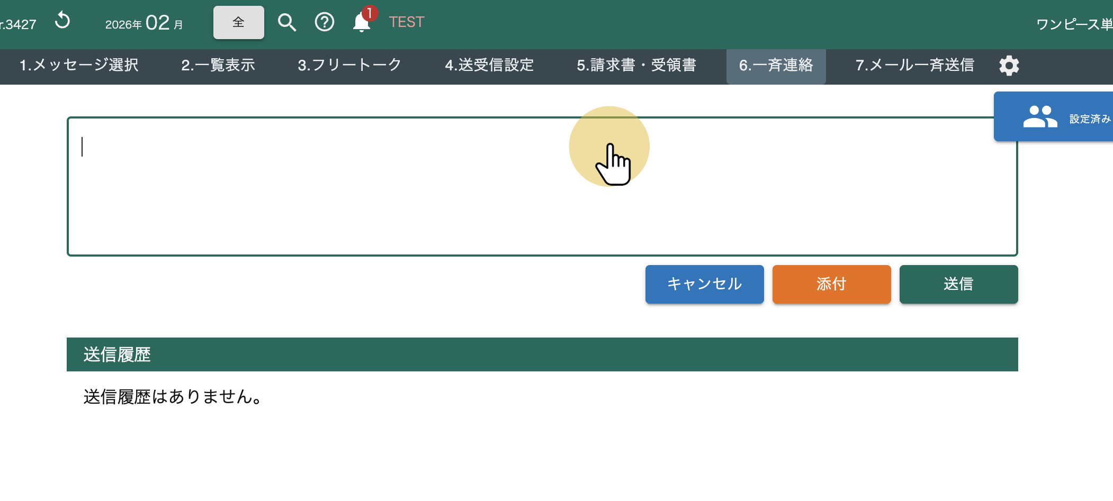Go to 2.一覧表示 tab
The height and width of the screenshot is (501, 1113).
[218, 65]
